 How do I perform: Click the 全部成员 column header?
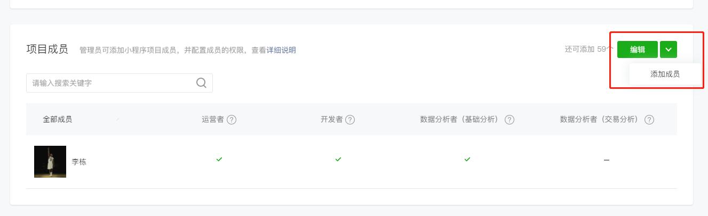(58, 119)
